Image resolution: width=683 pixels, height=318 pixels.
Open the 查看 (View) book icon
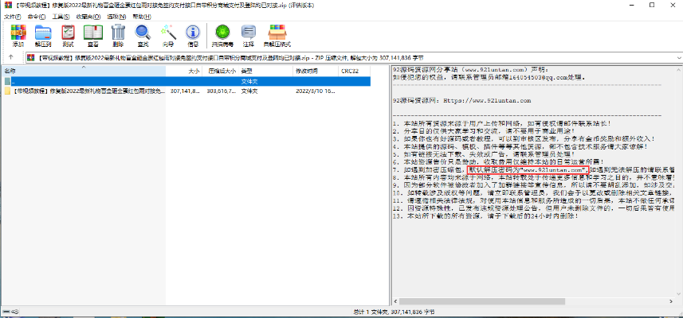pyautogui.click(x=93, y=36)
